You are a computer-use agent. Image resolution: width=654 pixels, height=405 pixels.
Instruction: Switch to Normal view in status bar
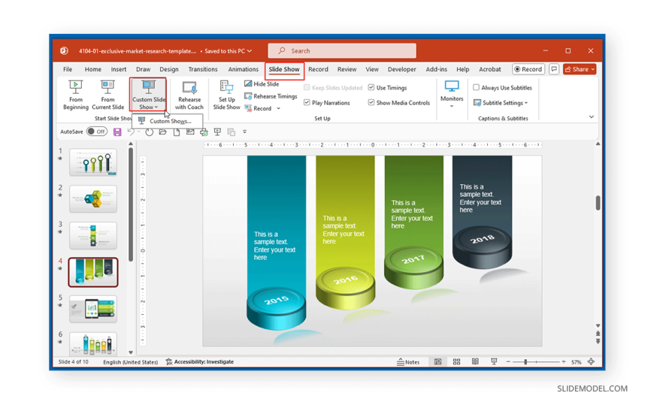click(438, 361)
